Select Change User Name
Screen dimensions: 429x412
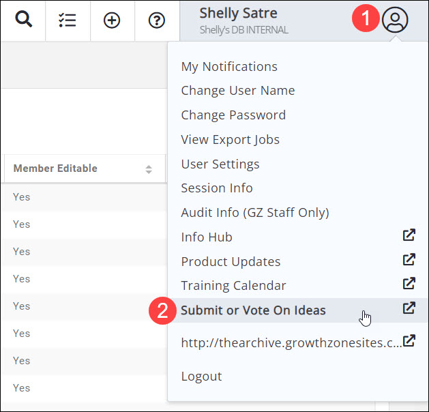tap(237, 91)
